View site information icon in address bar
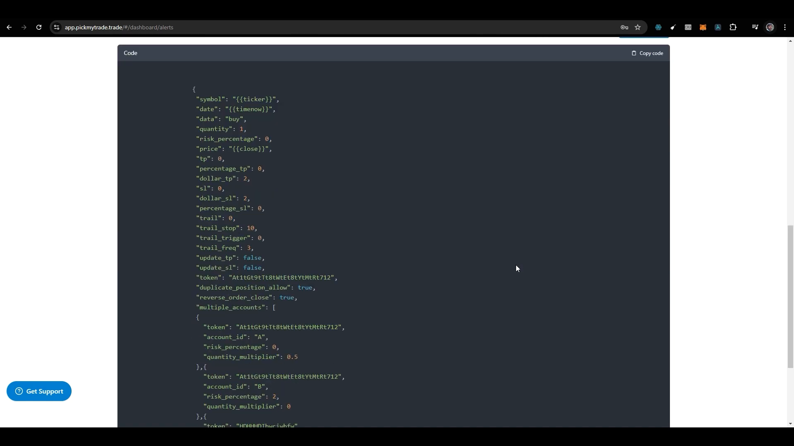 [x=57, y=27]
